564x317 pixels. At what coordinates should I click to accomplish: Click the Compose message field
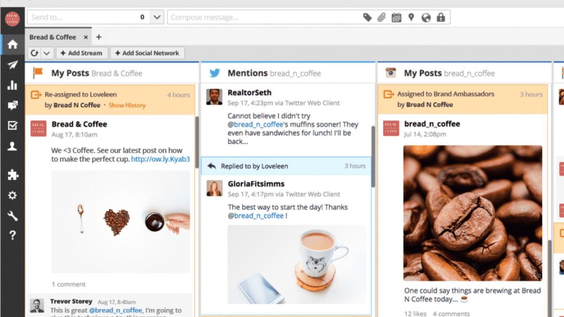pyautogui.click(x=263, y=17)
